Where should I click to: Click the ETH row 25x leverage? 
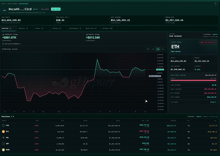pos(189,126)
